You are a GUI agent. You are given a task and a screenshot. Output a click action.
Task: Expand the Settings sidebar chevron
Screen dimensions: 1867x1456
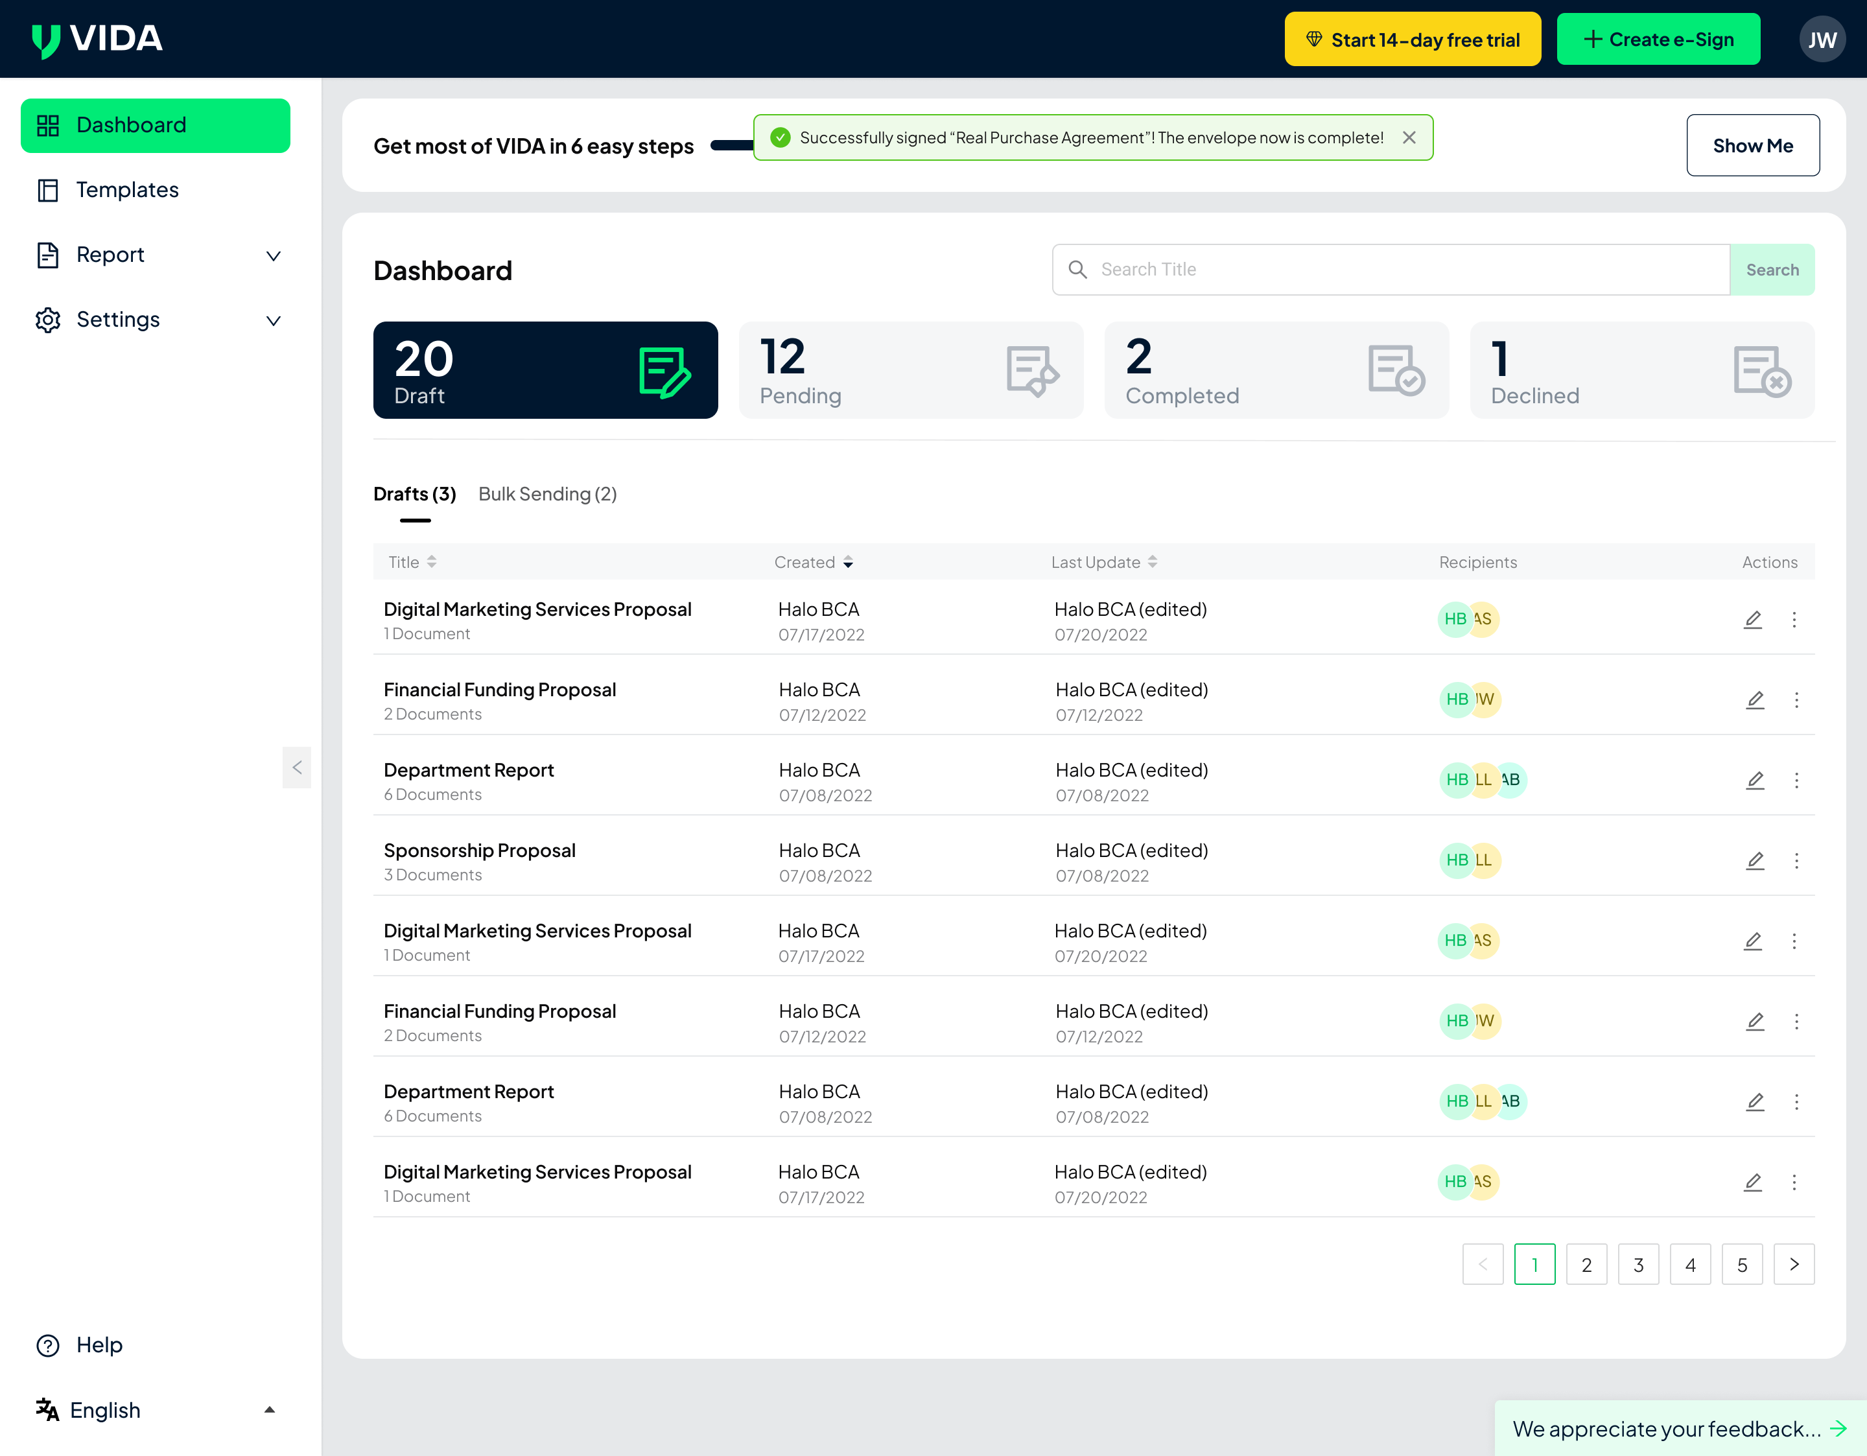coord(273,321)
